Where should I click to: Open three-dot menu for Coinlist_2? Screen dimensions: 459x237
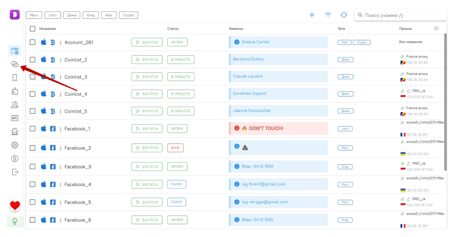coord(60,60)
